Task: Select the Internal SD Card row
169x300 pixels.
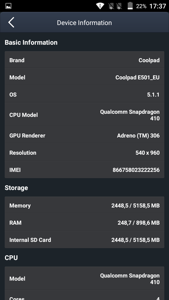Action: (x=84, y=240)
